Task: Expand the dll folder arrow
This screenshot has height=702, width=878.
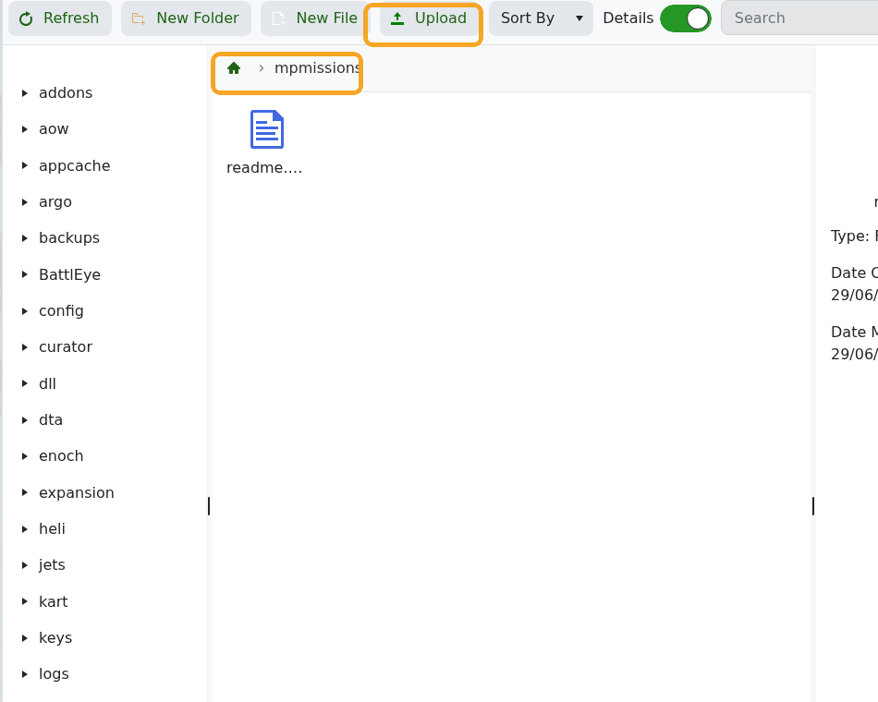Action: (25, 383)
